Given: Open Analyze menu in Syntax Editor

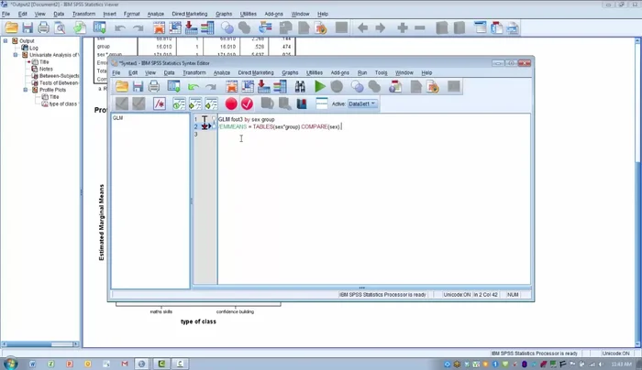Looking at the screenshot, I should click(222, 72).
